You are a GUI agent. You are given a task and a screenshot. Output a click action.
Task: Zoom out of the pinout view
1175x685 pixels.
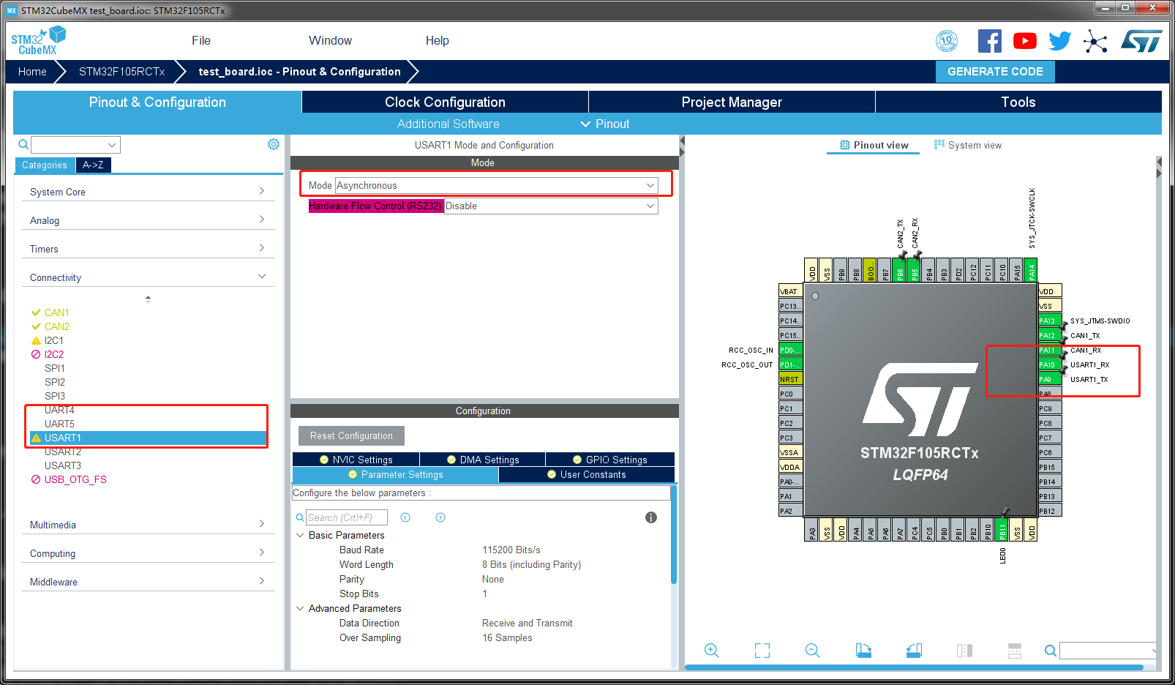pyautogui.click(x=812, y=650)
